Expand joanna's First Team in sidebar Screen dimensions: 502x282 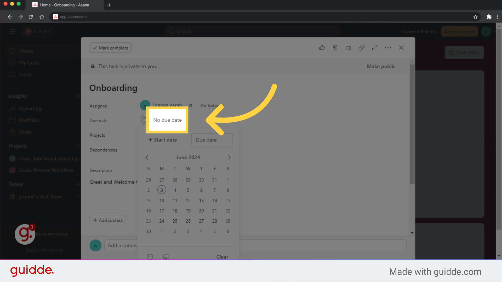click(x=78, y=197)
